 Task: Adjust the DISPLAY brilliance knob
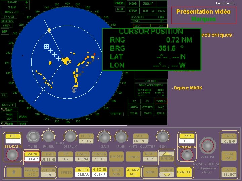click(70, 137)
